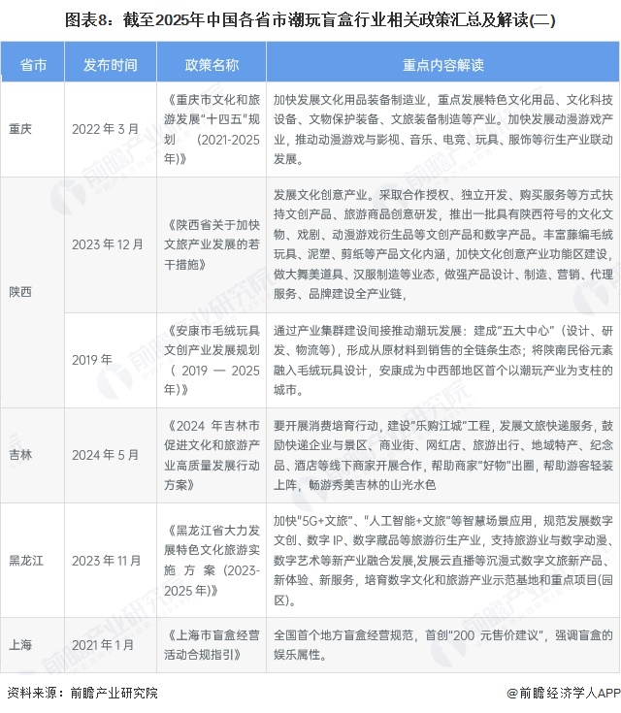This screenshot has height=713, width=621.
Task: Open the 黑龙江省大力发展特色文化旅游 policy name
Action: [211, 560]
